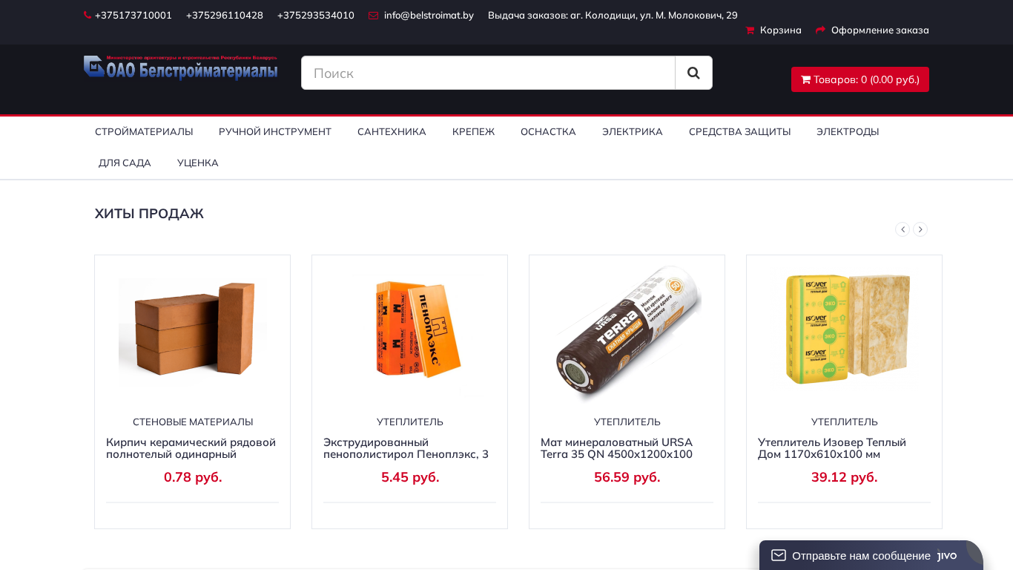Click the previous arrow in Хиты продаж carousel
The image size is (1013, 570).
pyautogui.click(x=903, y=229)
